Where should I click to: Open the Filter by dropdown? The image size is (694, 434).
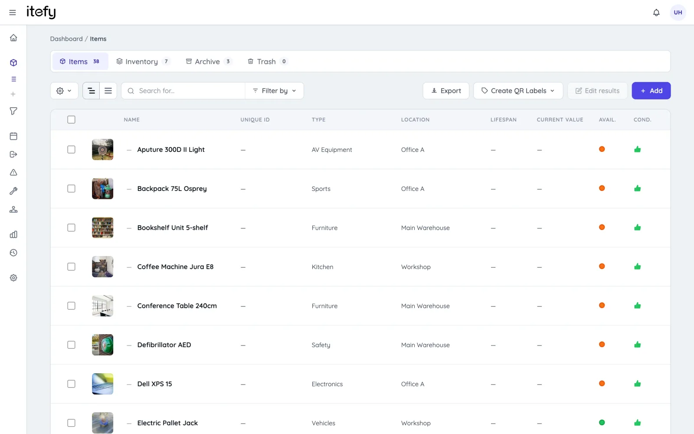[x=275, y=91]
